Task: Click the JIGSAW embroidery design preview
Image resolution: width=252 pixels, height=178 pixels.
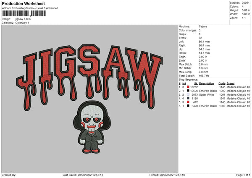Action: point(90,99)
